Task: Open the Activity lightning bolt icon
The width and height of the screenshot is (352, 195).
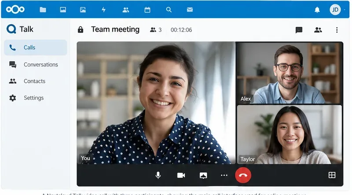Action: (103, 10)
